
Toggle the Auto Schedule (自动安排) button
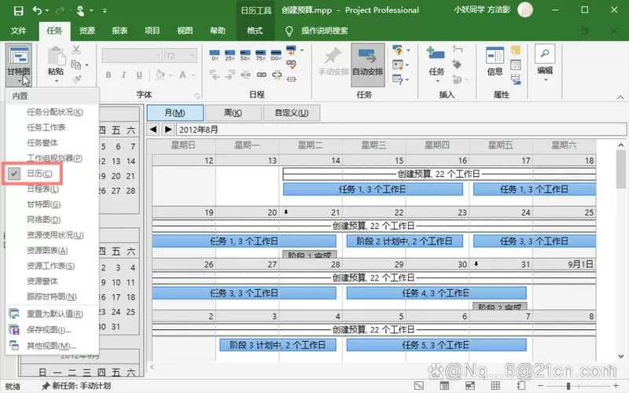(368, 64)
